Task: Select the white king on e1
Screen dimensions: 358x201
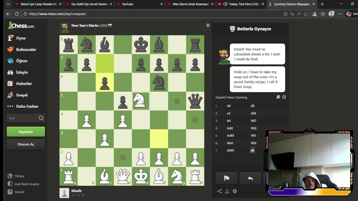Action: tap(141, 176)
